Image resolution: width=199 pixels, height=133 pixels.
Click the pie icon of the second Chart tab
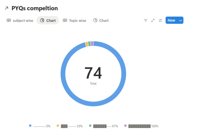point(95,20)
